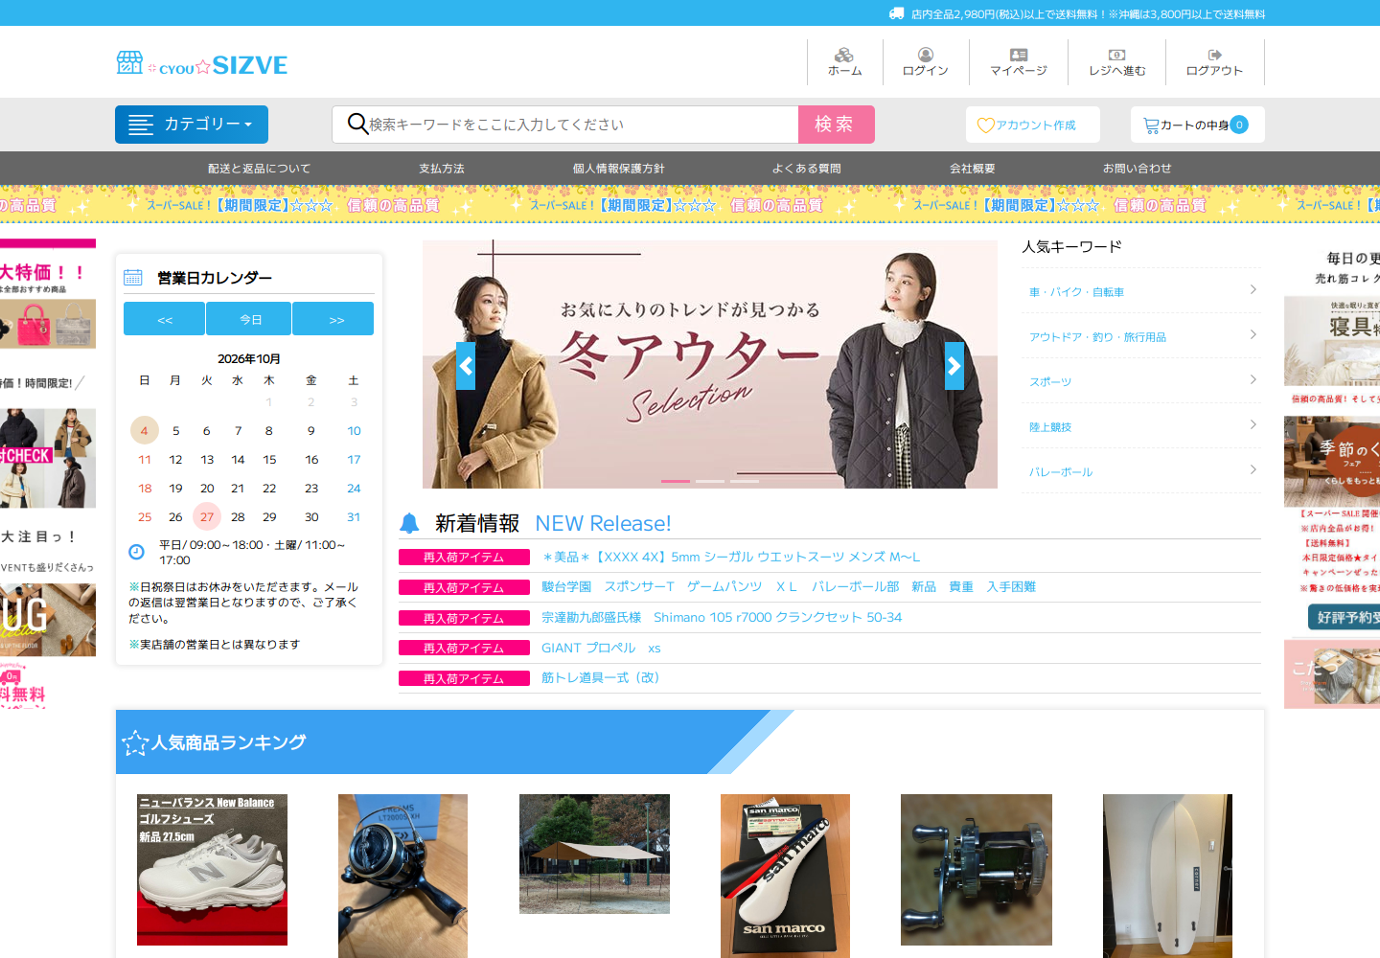The width and height of the screenshot is (1380, 958).
Task: Expand 車・バイク・自転車 keyword chevron
Action: [x=1253, y=290]
